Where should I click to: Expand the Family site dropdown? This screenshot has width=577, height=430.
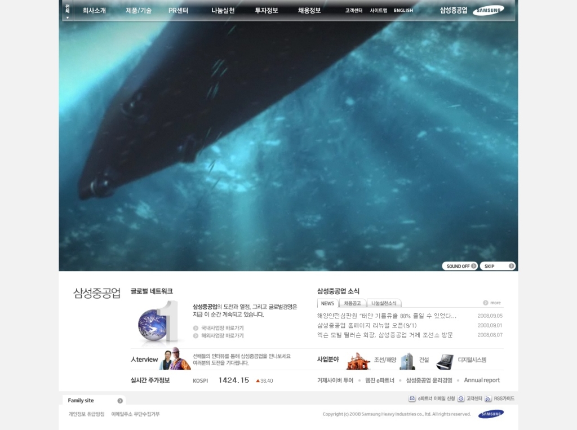94,401
